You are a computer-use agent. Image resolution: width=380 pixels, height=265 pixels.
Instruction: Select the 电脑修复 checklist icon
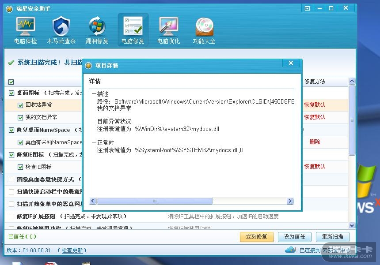pyautogui.click(x=133, y=30)
